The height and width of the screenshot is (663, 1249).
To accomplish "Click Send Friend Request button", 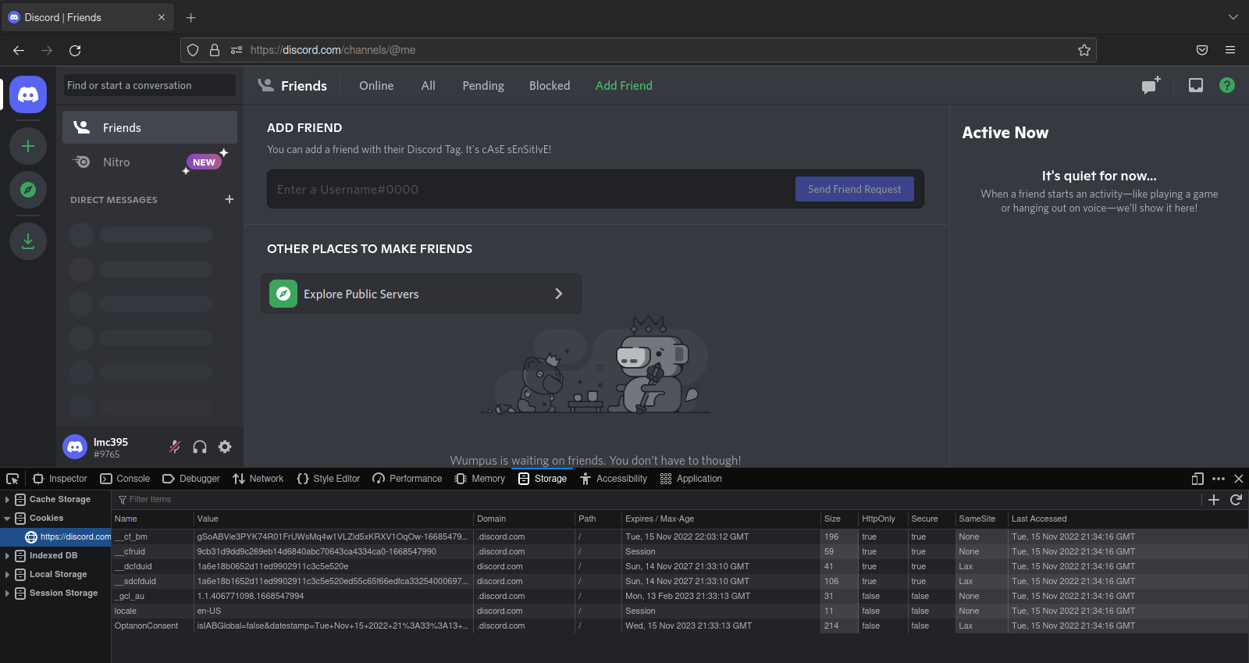I will point(855,189).
